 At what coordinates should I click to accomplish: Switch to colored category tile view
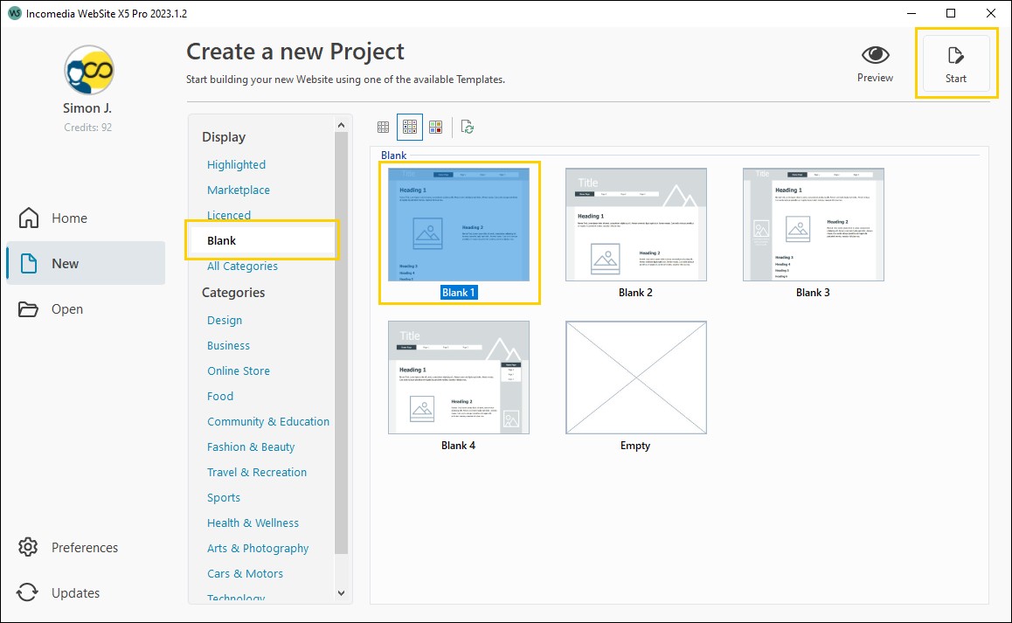436,126
